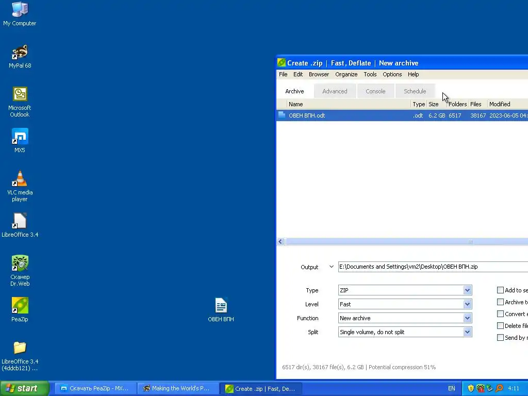Open the Edit menu
This screenshot has height=396, width=528.
coord(298,74)
